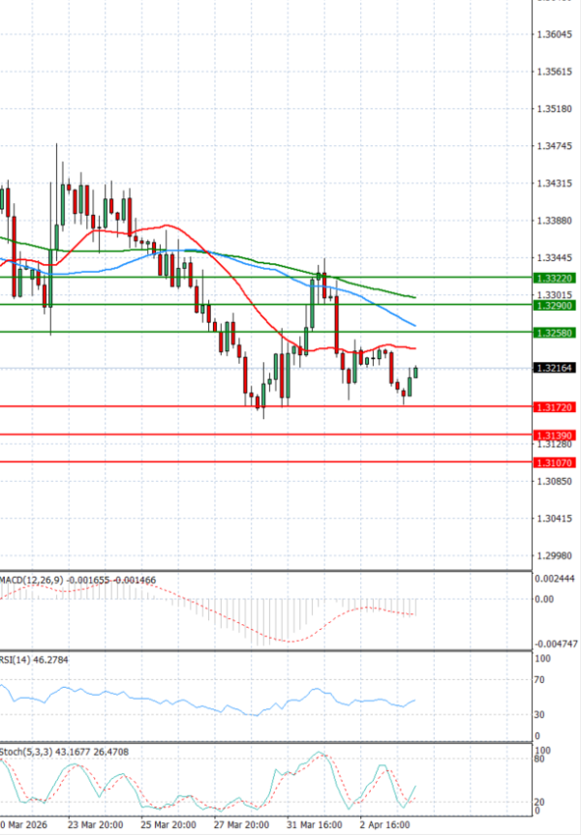Screen dimensions: 581x835
Task: Click the last green candlestick on the chart
Action: coord(415,373)
